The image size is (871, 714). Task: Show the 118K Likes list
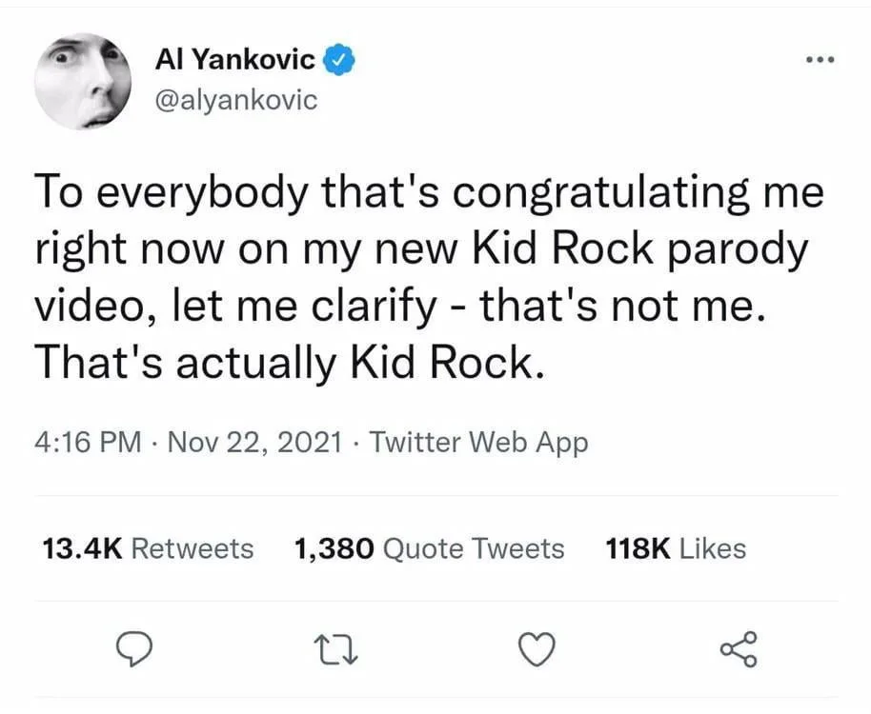676,548
